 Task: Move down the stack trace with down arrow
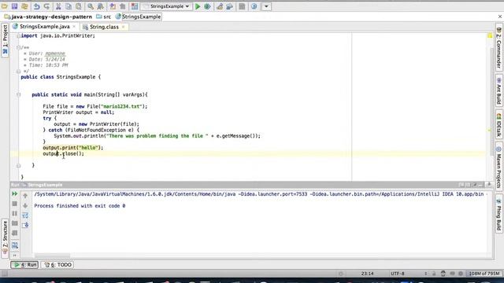pyautogui.click(x=25, y=205)
